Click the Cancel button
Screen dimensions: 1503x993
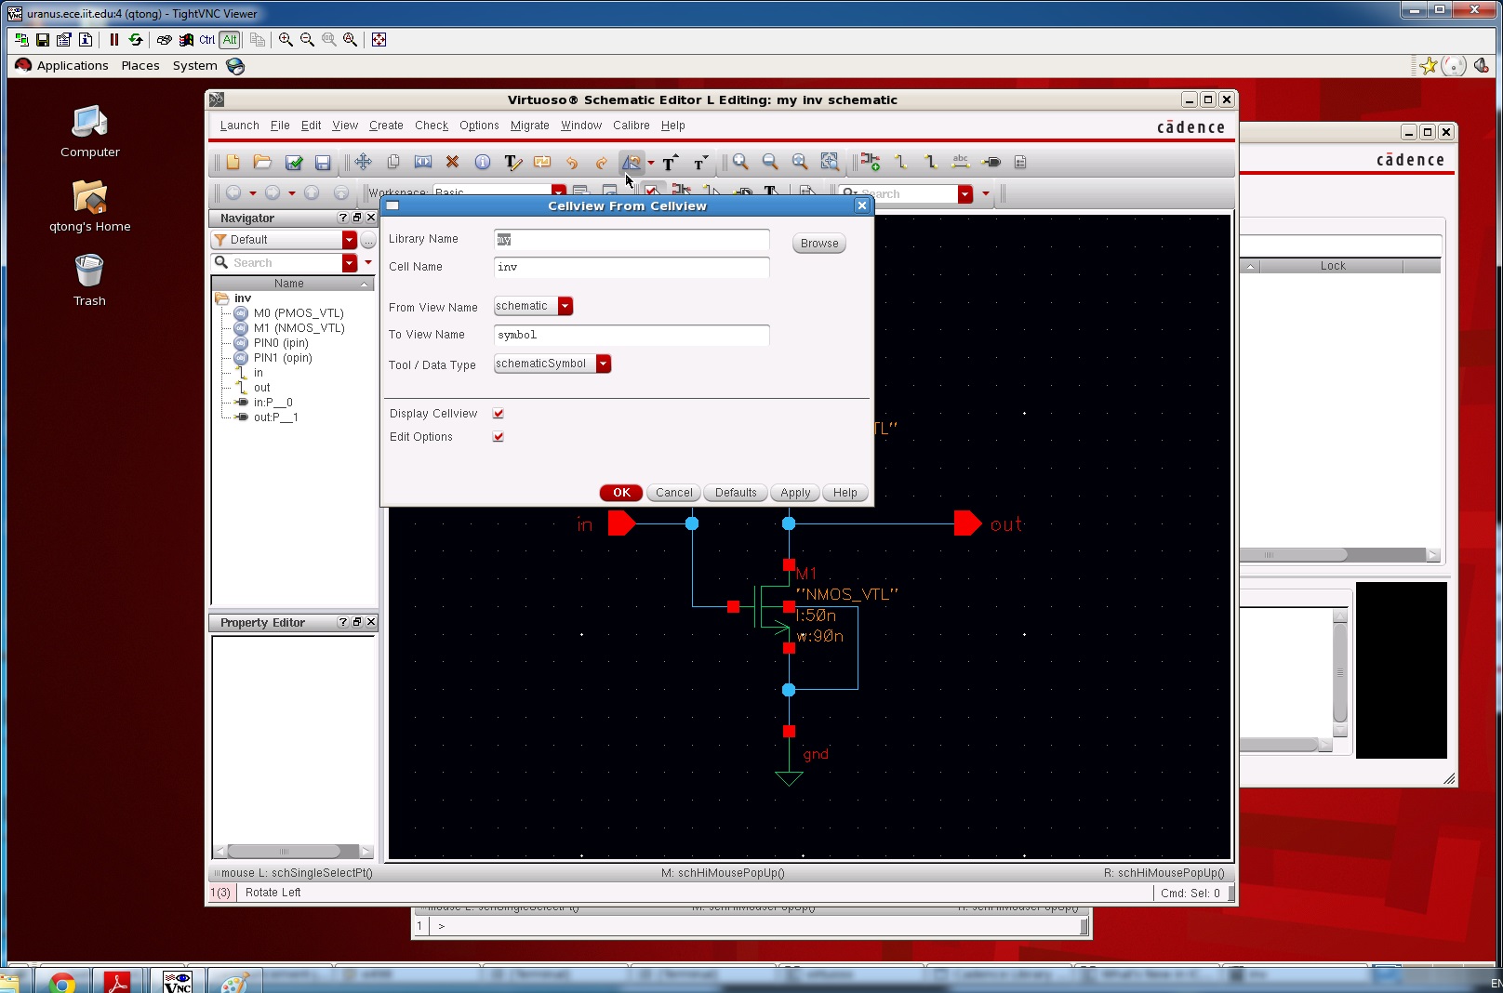coord(674,493)
